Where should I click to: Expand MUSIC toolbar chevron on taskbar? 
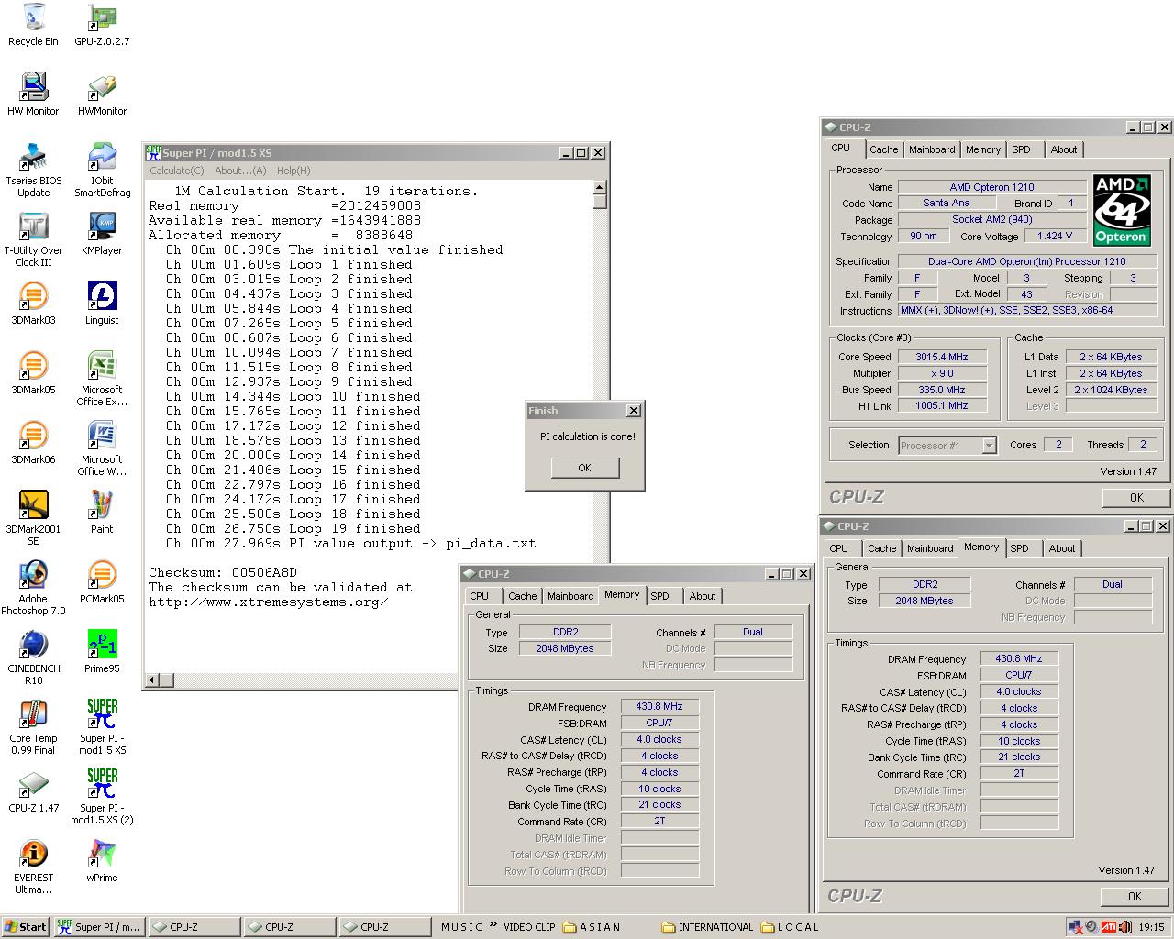(493, 925)
